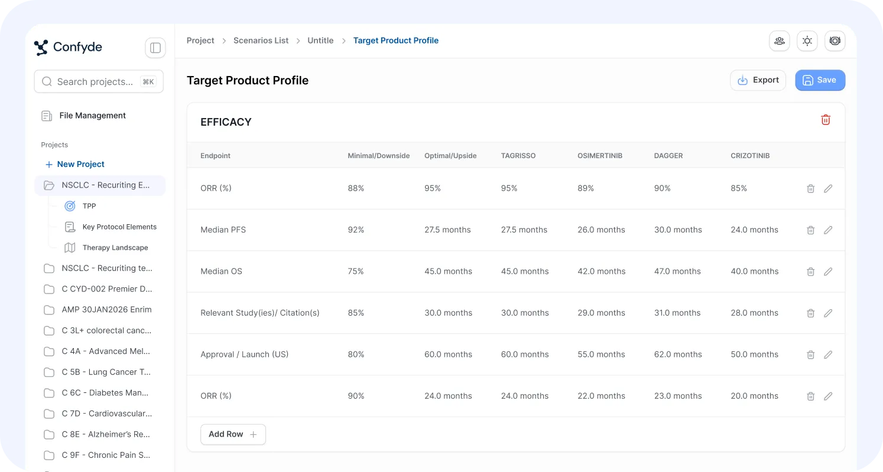Open File Management
The image size is (883, 472).
pyautogui.click(x=92, y=116)
